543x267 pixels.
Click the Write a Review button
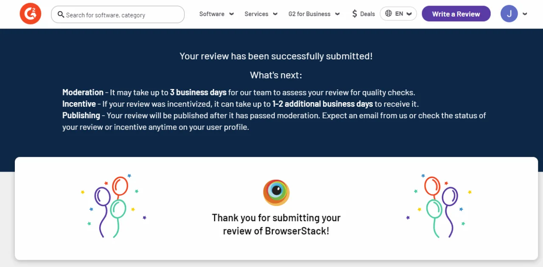456,14
